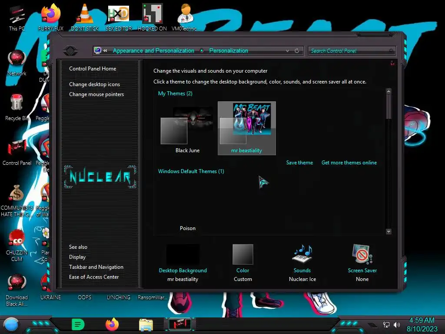Open UKRAINE desktop shortcut label

click(x=50, y=297)
